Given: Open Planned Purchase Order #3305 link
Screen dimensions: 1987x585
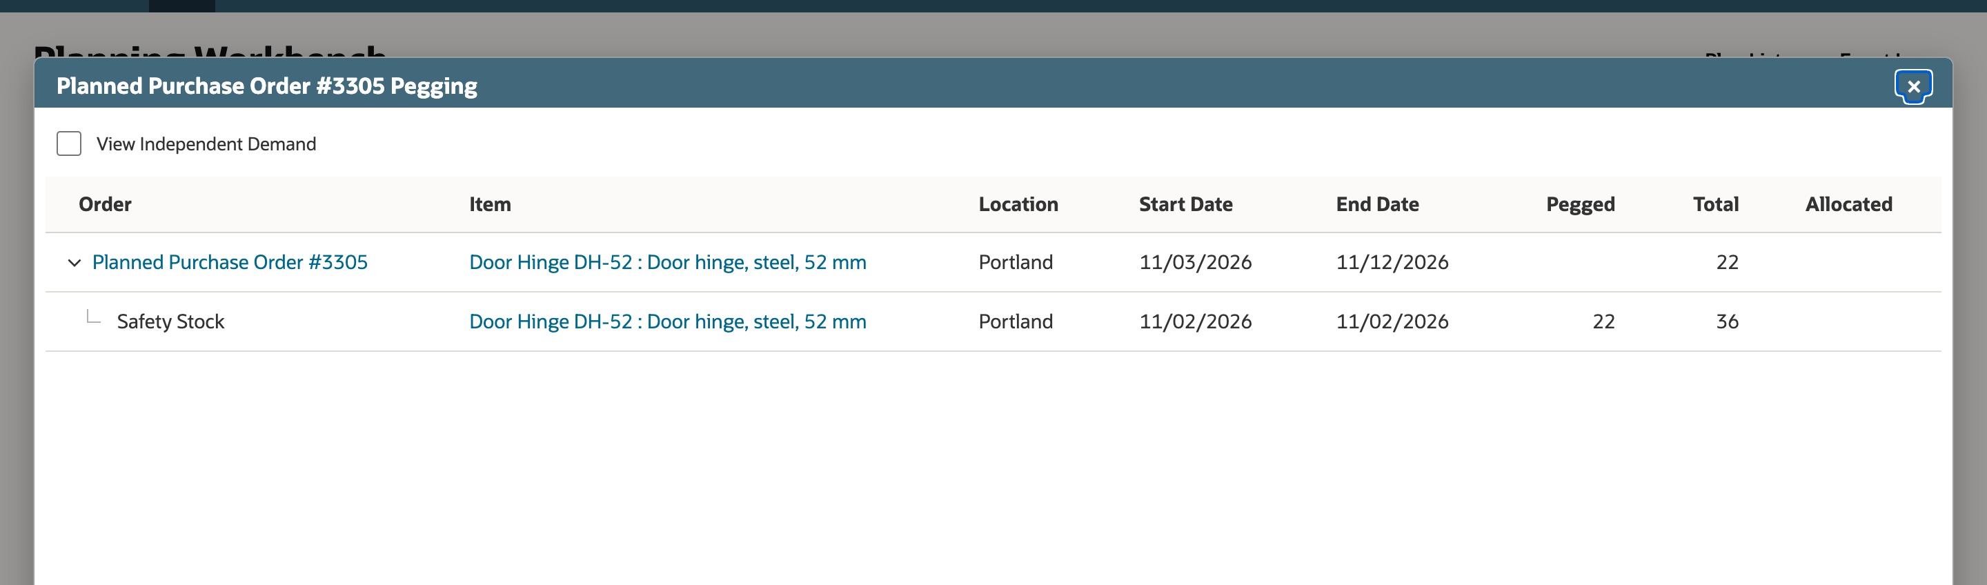Looking at the screenshot, I should (230, 262).
